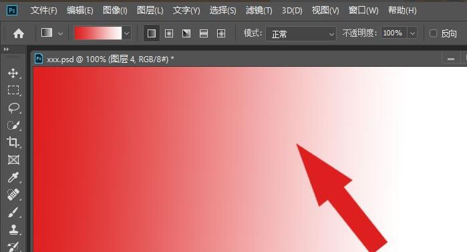Open the 图像(I) menu
The image size is (467, 252).
point(115,11)
